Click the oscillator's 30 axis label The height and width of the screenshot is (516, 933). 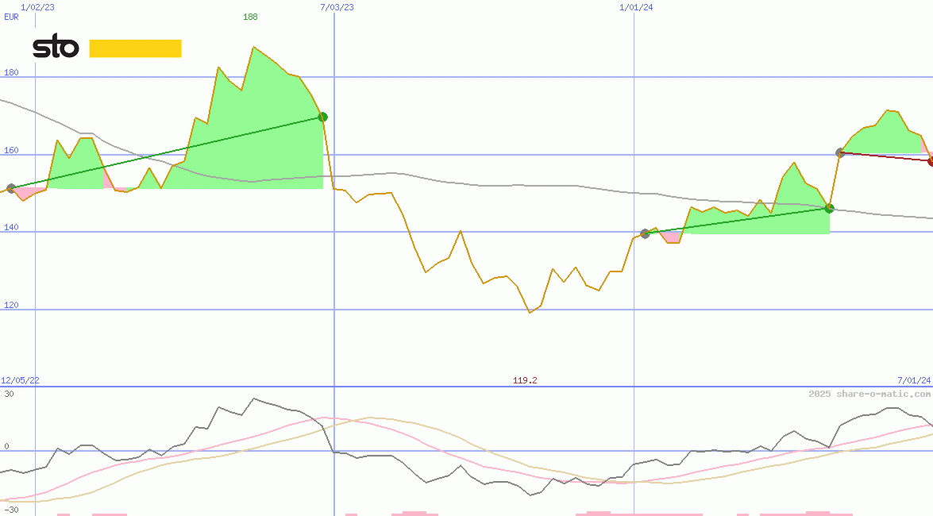click(x=8, y=394)
